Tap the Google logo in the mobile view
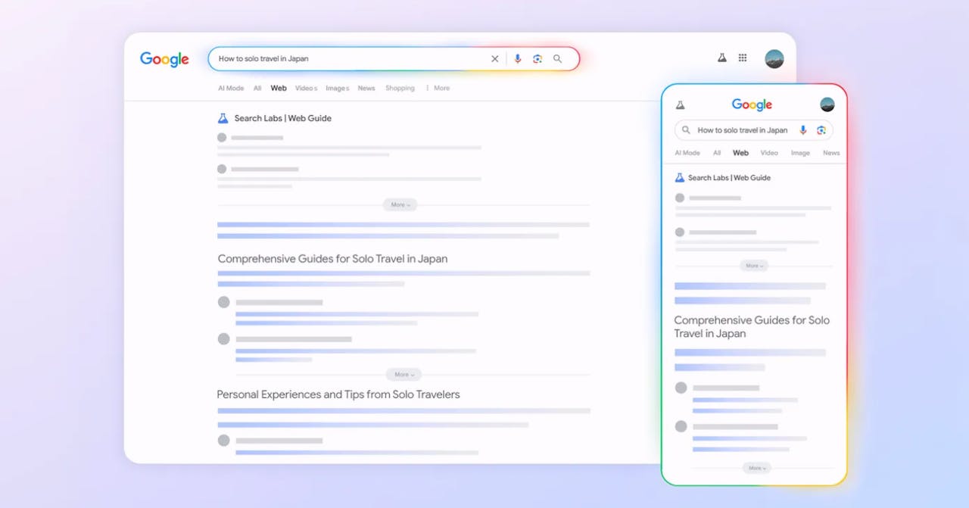 point(752,104)
